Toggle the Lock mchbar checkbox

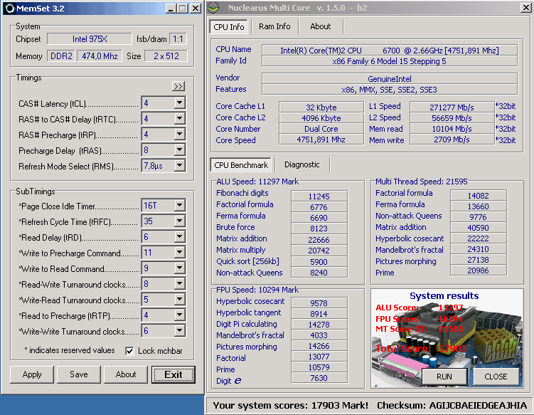coord(129,351)
